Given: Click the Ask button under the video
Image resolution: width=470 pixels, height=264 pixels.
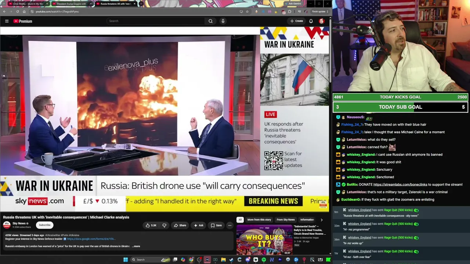Looking at the screenshot, I should (198, 225).
